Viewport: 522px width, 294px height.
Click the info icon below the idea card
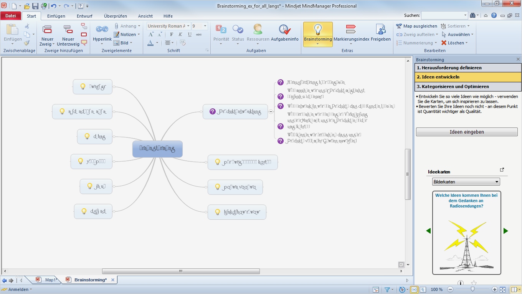point(461,284)
